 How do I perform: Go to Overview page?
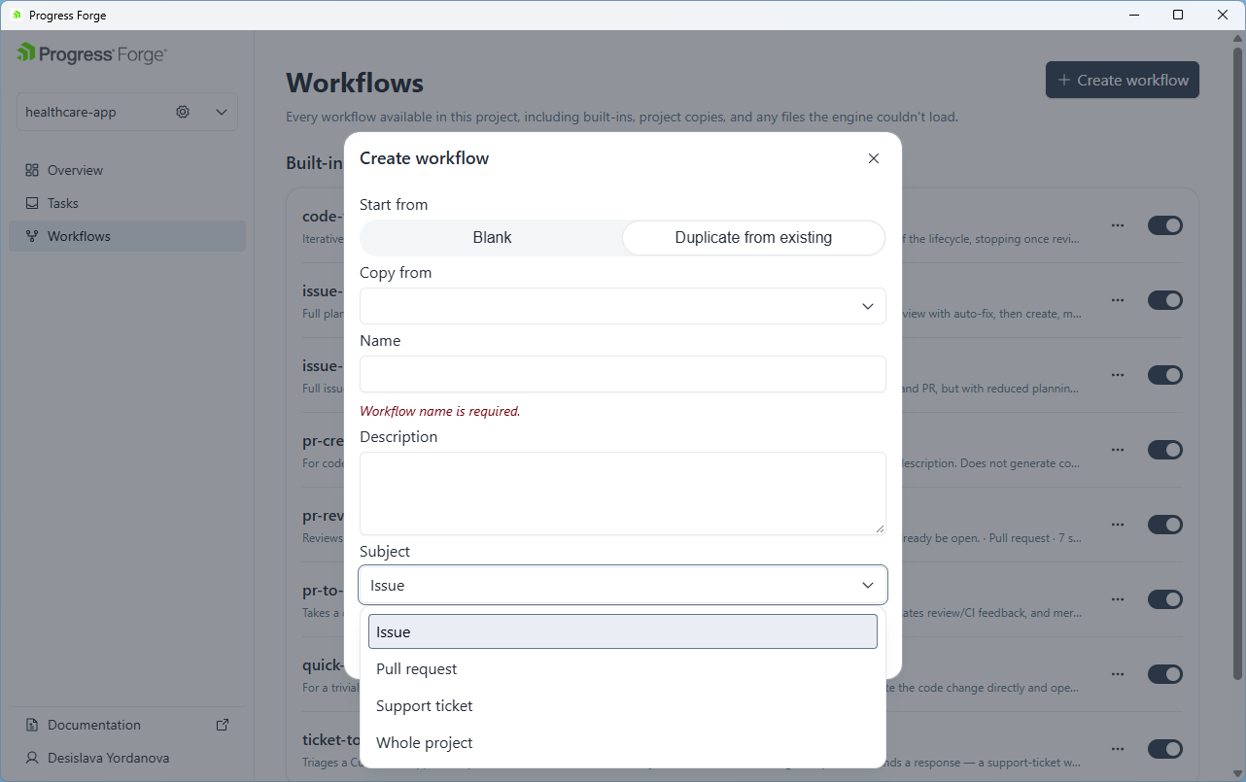click(127, 170)
